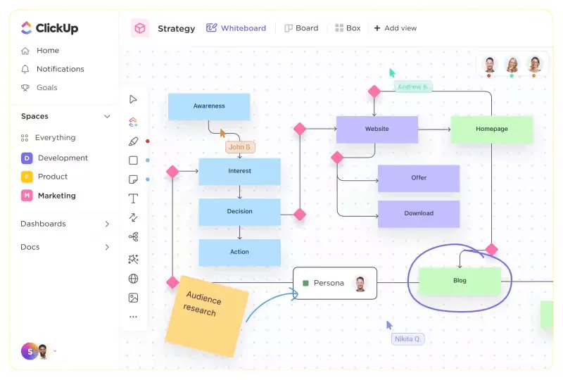Expand the Dashboards section arrow
This screenshot has height=380, width=563.
(x=107, y=224)
